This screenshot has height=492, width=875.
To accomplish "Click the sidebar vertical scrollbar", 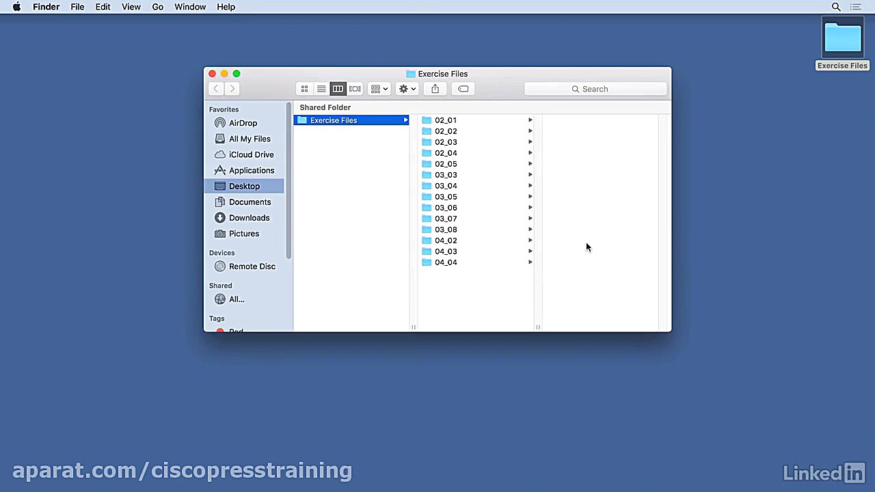I will tap(289, 180).
